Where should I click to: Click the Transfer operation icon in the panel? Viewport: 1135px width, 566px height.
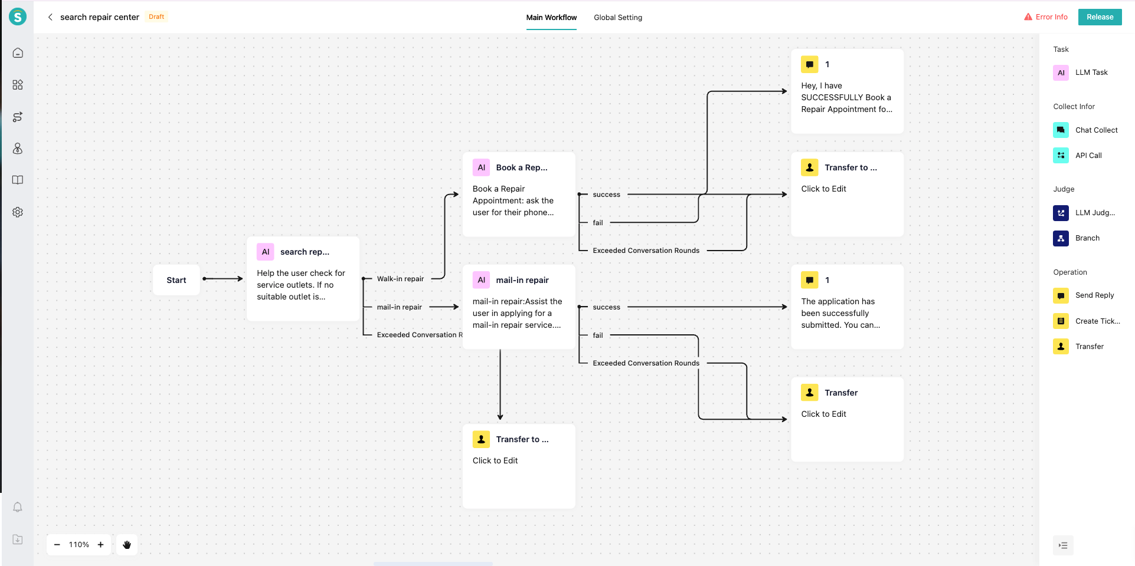coord(1061,347)
